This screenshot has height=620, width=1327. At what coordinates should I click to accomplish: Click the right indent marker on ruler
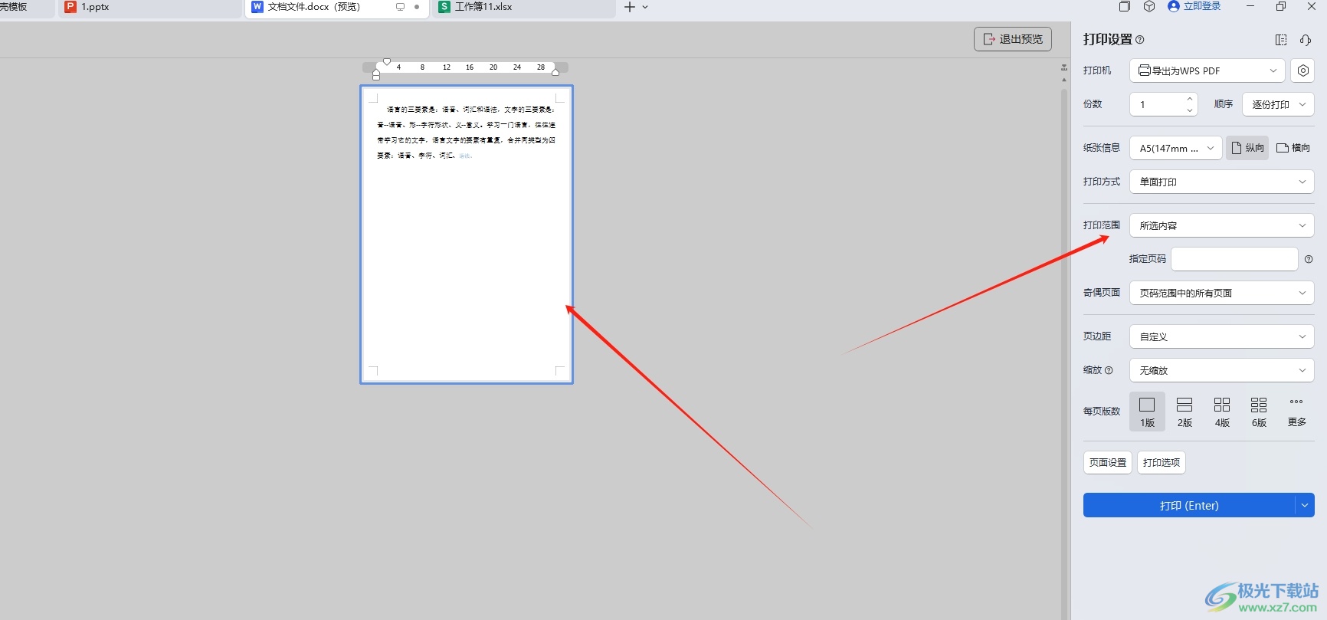(555, 72)
